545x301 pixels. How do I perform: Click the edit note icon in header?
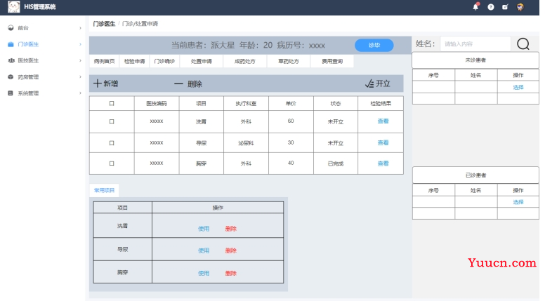click(505, 6)
